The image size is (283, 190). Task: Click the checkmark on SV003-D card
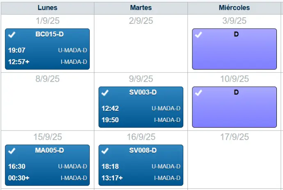[105, 93]
